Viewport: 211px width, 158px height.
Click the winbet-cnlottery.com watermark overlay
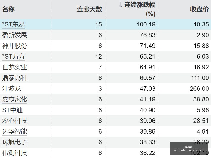tap(188, 148)
